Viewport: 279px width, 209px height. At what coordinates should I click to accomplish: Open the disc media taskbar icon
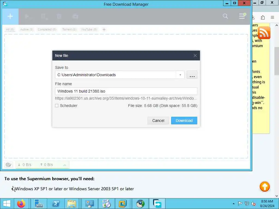coord(107,204)
